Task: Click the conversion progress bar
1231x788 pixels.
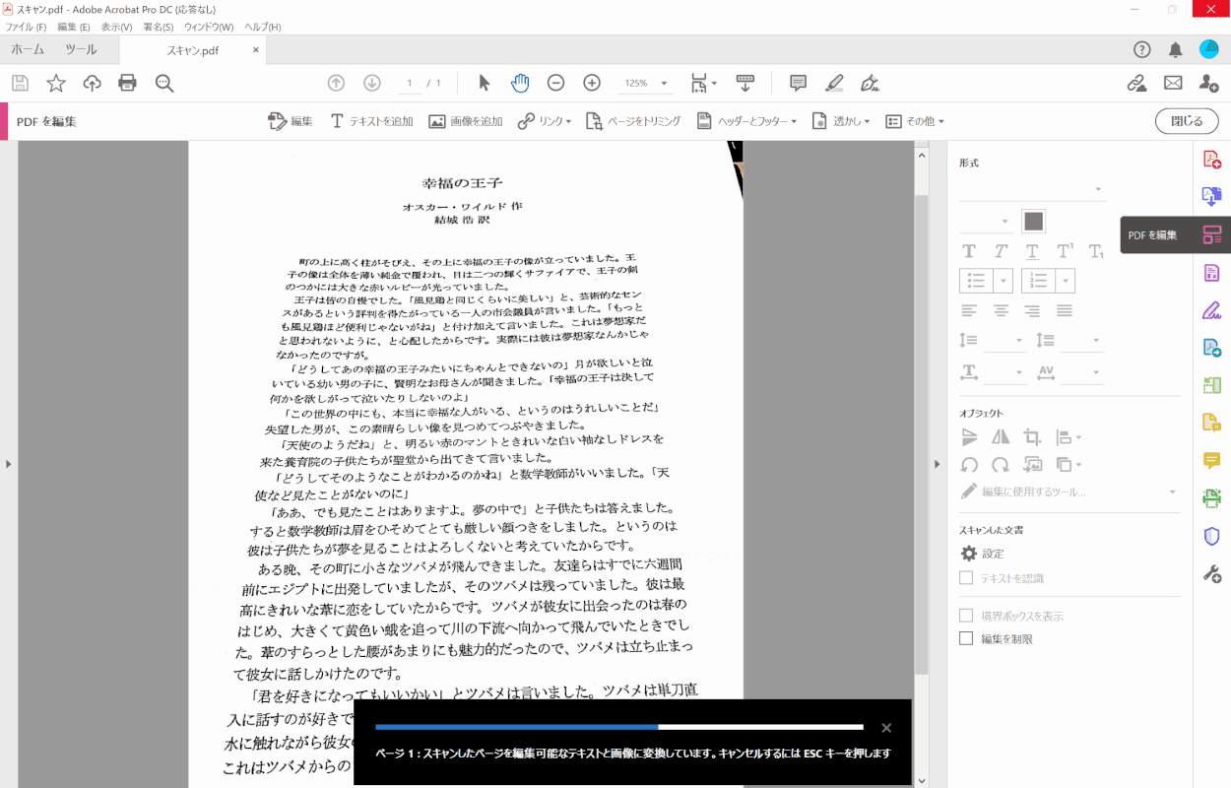Action: pos(619,727)
